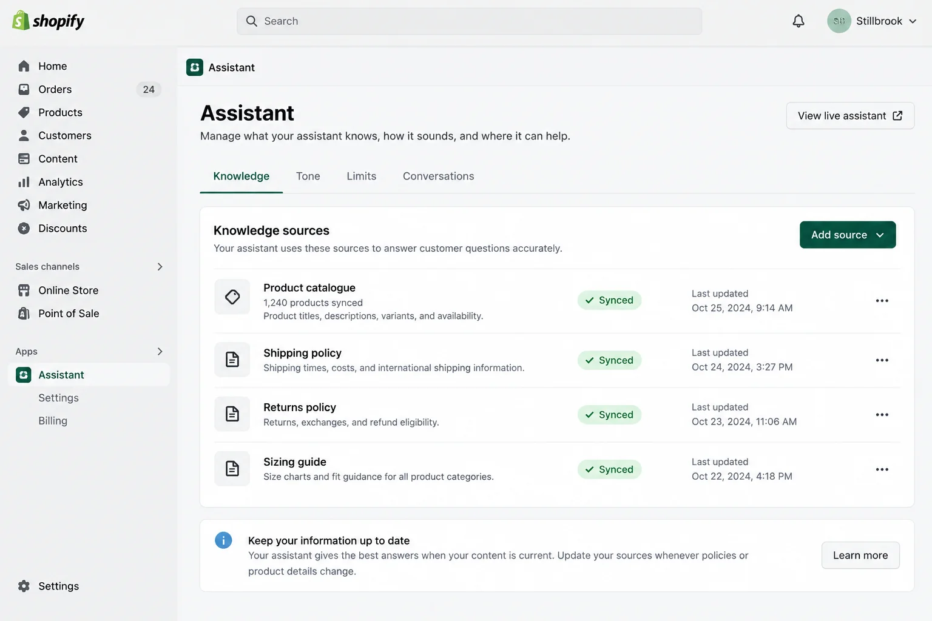Click the Shipping policy document icon
This screenshot has width=932, height=621.
[x=232, y=360]
